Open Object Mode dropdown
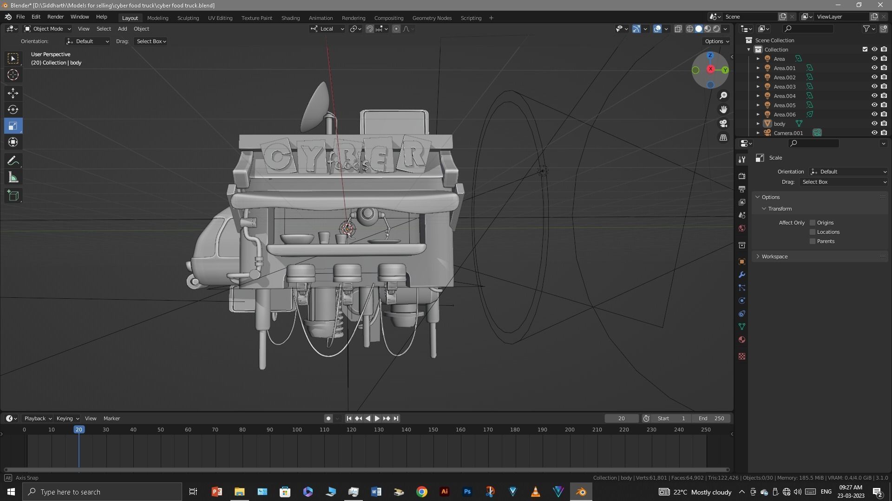Screen dimensions: 892x501 (47, 29)
